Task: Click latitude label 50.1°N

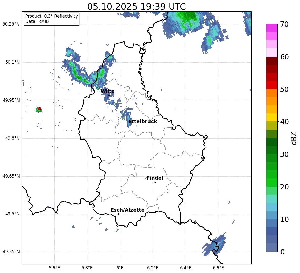Action: tap(12, 62)
